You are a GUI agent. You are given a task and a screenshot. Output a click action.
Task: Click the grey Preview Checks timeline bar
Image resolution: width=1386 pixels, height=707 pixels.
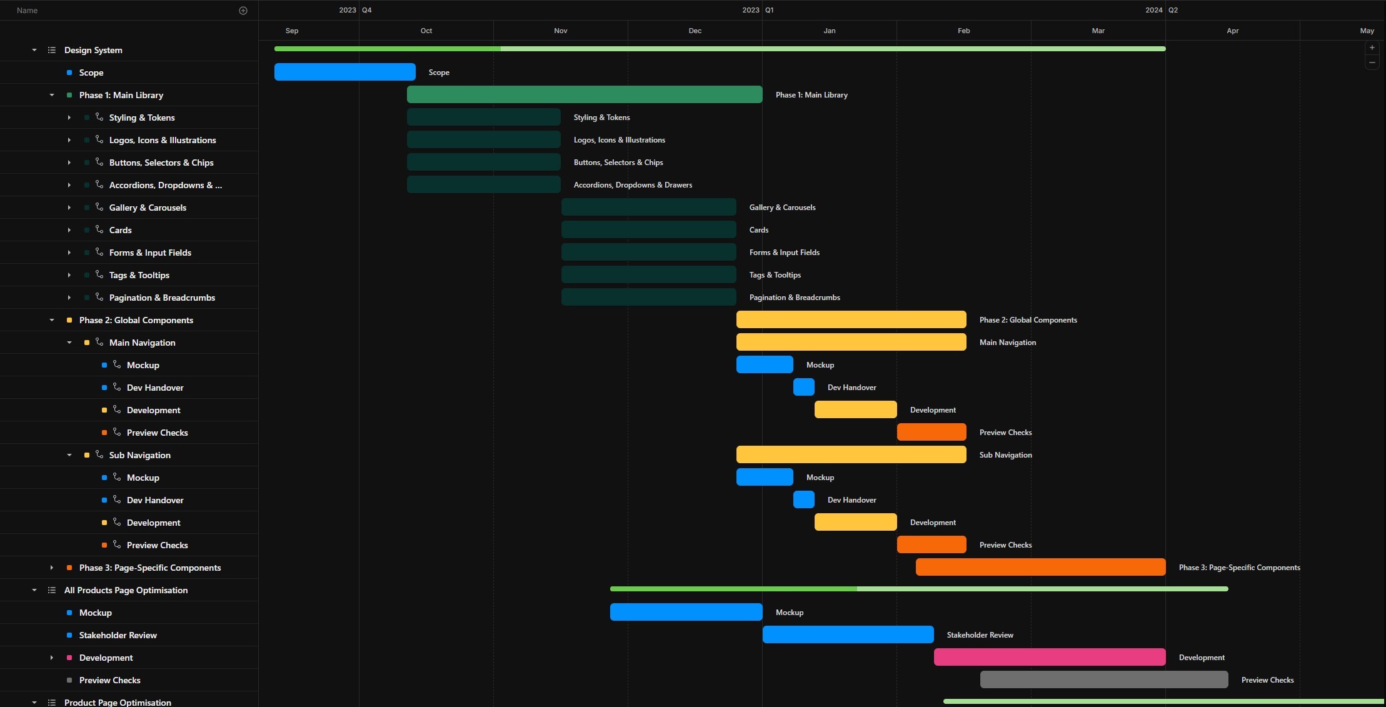pos(1103,679)
